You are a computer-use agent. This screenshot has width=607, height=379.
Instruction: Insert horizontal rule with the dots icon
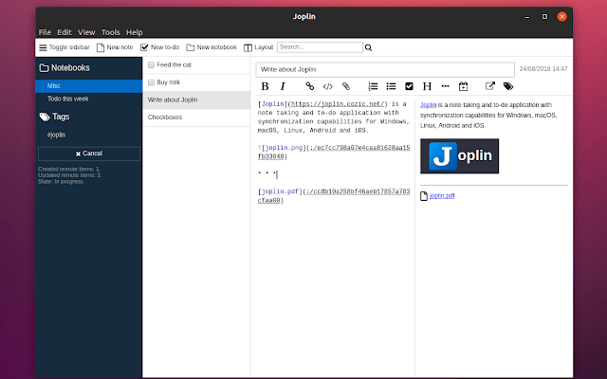pyautogui.click(x=445, y=86)
